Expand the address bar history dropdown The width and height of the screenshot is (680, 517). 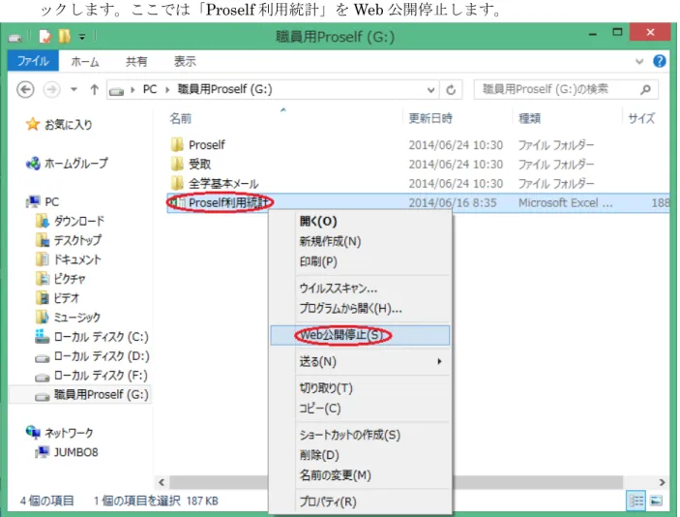tap(430, 90)
